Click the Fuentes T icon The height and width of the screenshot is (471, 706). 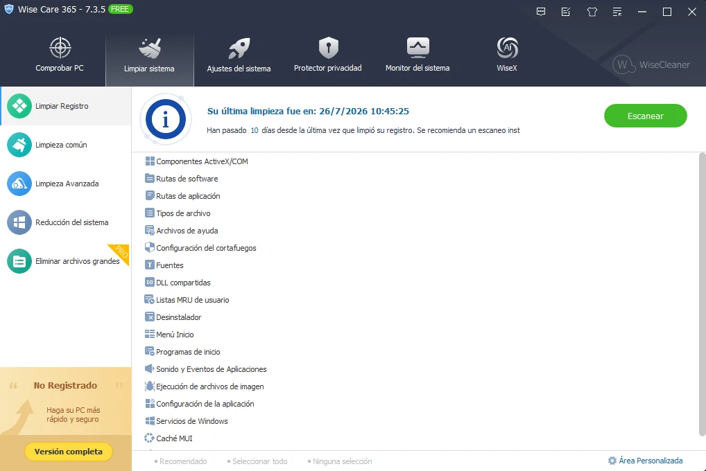pos(150,265)
